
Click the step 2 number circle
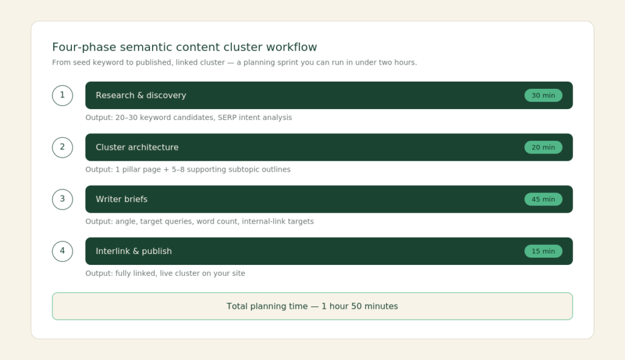(63, 147)
